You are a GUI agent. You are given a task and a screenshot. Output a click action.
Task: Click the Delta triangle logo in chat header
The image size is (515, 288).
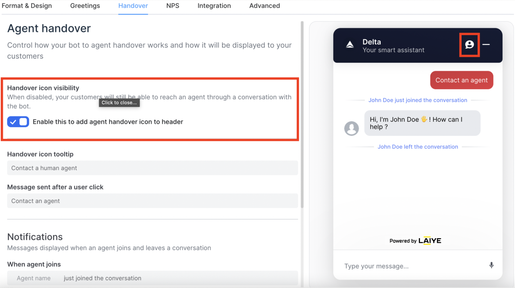pyautogui.click(x=350, y=45)
